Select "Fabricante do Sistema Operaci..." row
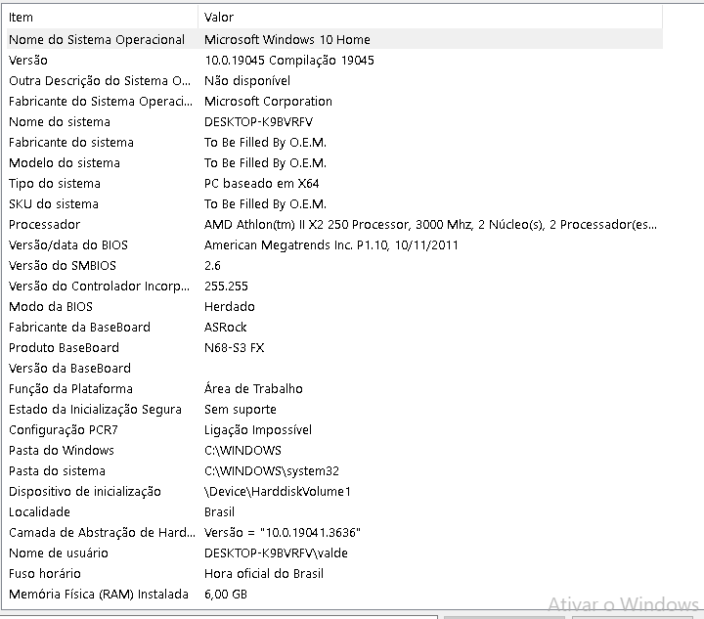 tap(334, 102)
